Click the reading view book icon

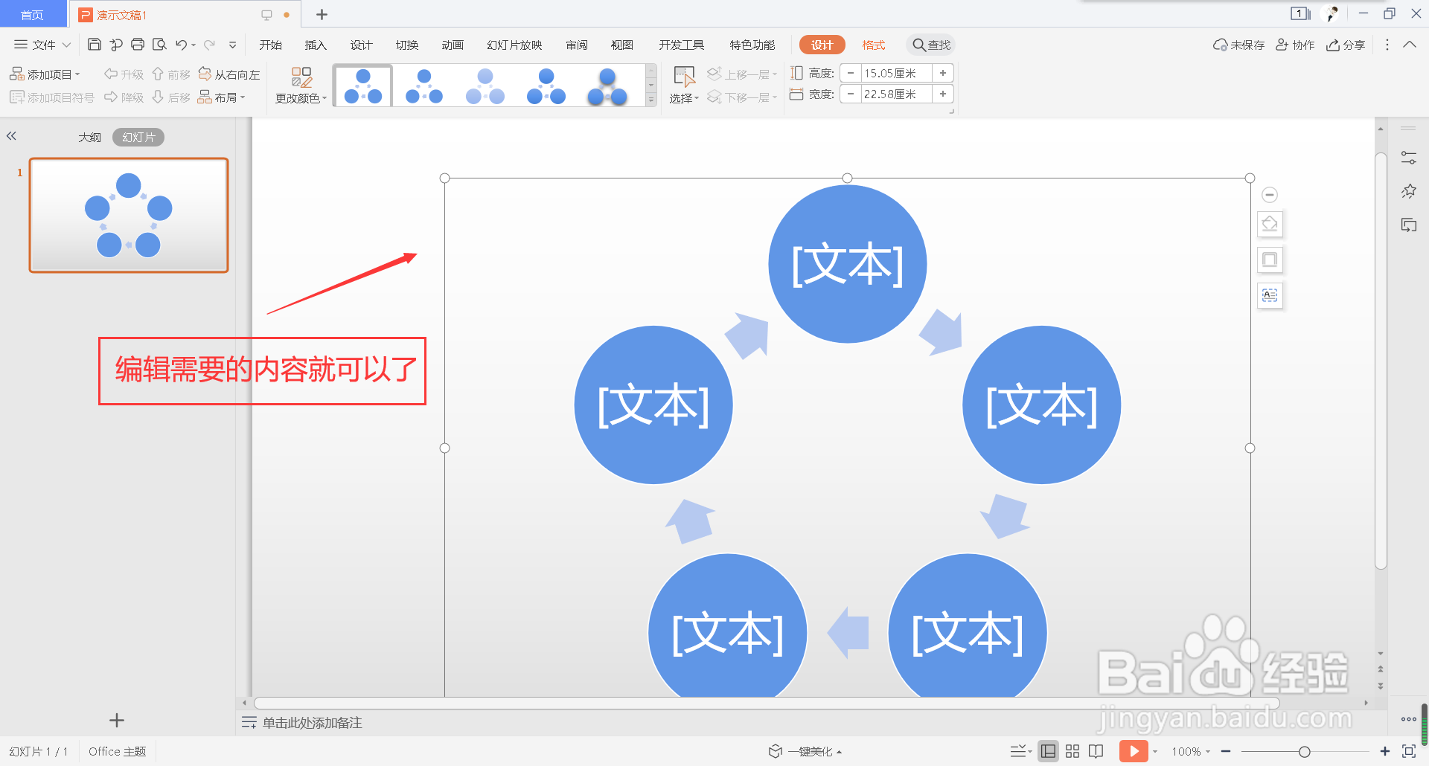(1096, 751)
